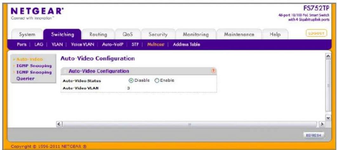Open the Voice VLAN submenu
337x150 pixels.
click(x=82, y=44)
